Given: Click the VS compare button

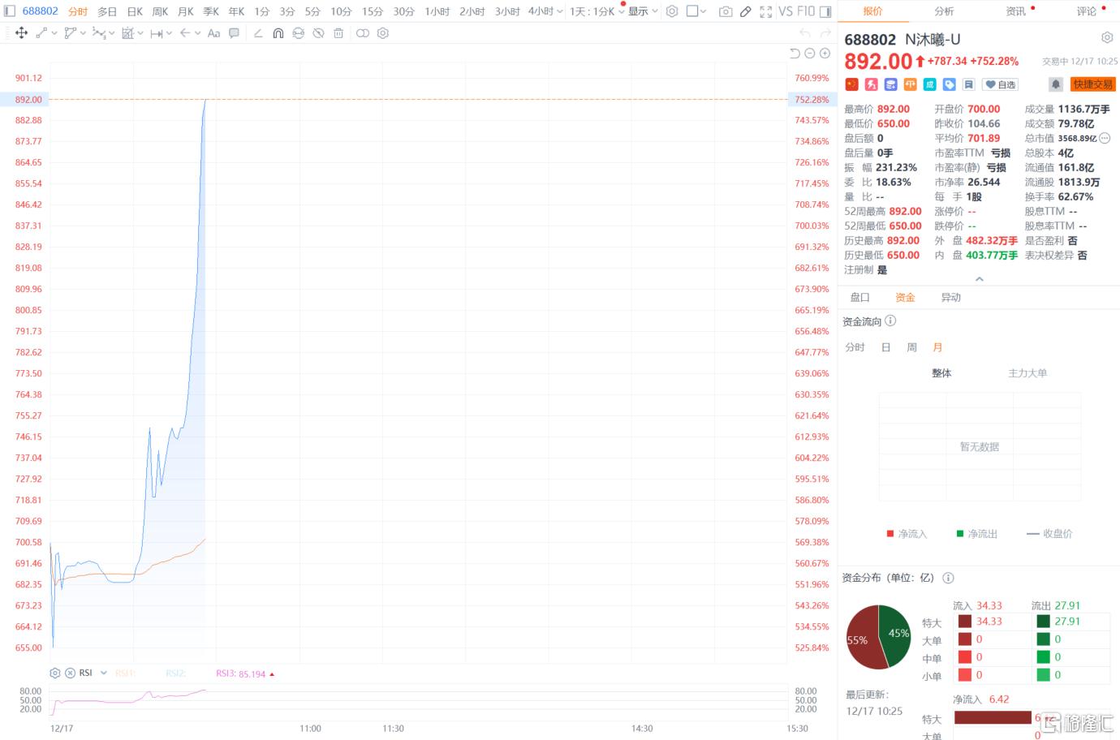Looking at the screenshot, I should click(x=786, y=11).
